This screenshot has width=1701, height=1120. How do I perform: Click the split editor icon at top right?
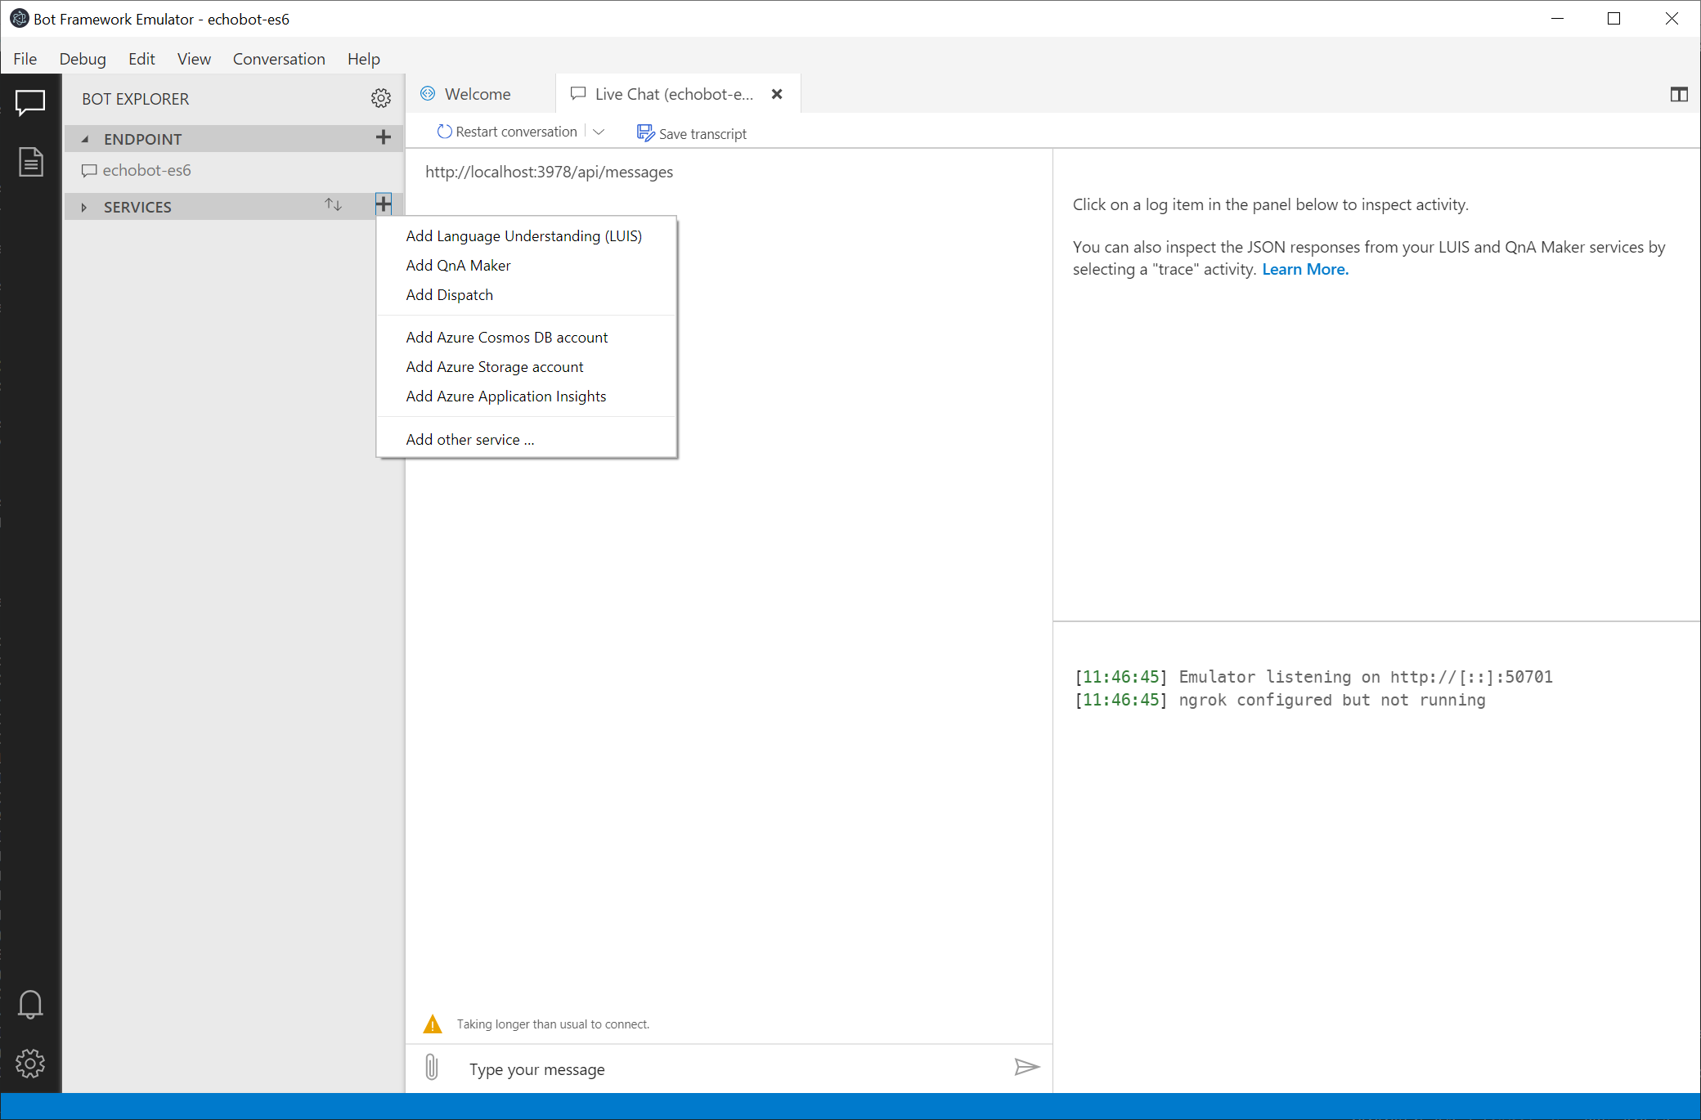point(1679,94)
